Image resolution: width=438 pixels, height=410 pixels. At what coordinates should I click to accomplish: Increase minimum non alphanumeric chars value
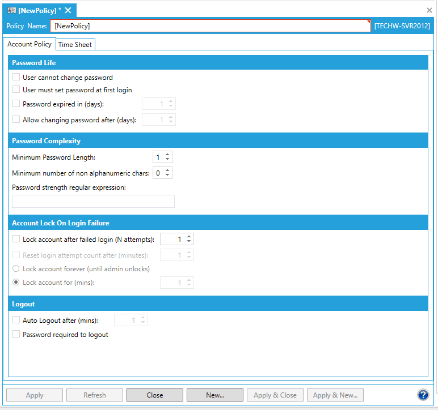[x=167, y=170]
